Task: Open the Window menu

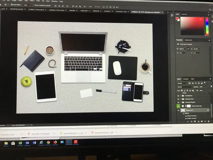Action: [x=54, y=1]
